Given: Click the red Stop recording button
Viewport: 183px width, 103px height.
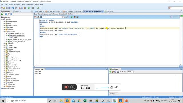Looking at the screenshot, I should pyautogui.click(x=66, y=87).
